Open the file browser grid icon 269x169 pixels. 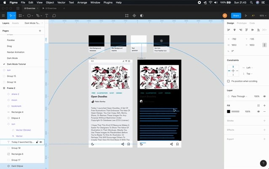click(x=18, y=8)
